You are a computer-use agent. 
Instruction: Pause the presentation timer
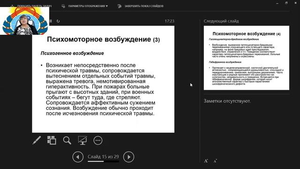pos(51,21)
